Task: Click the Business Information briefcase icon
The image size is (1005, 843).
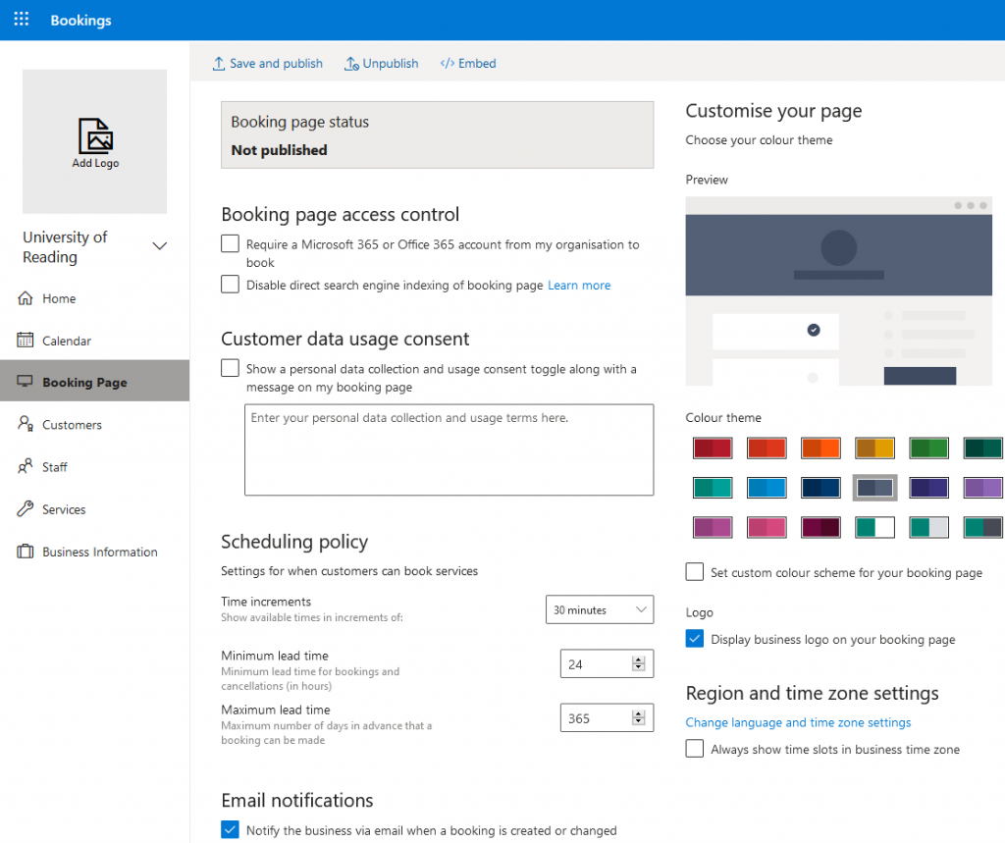Action: pos(25,552)
